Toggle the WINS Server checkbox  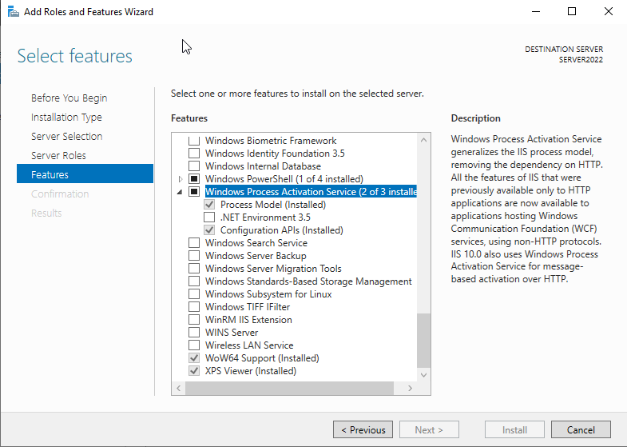click(x=193, y=333)
